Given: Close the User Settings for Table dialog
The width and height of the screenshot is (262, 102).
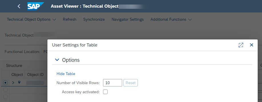Looking at the screenshot, I should click(251, 45).
